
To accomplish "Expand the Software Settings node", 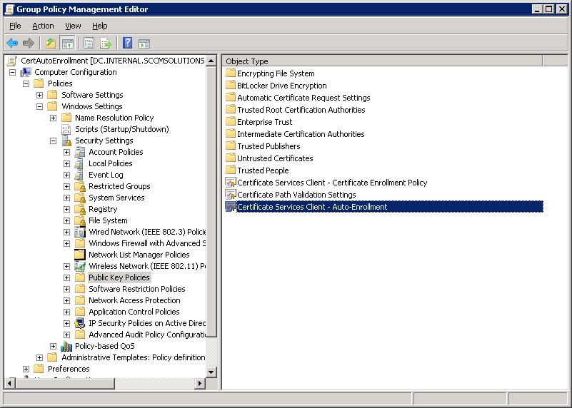I will tap(40, 95).
